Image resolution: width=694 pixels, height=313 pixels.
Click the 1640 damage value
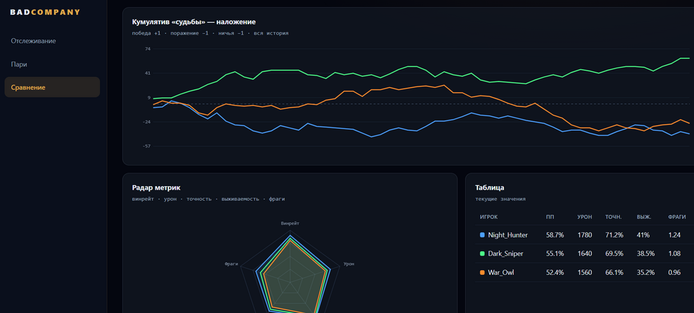[x=584, y=254]
